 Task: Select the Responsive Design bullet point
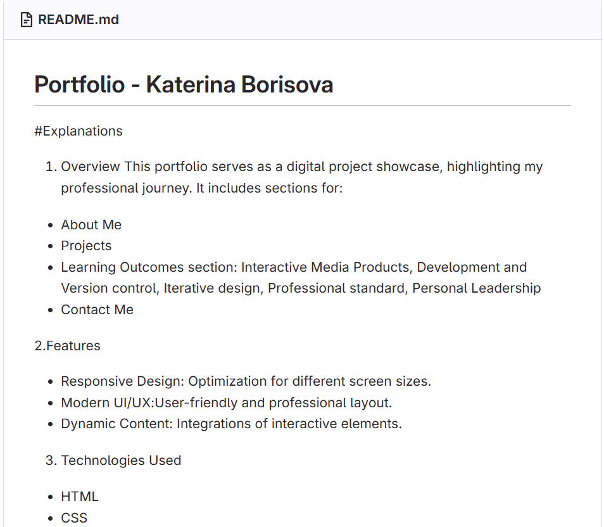246,381
